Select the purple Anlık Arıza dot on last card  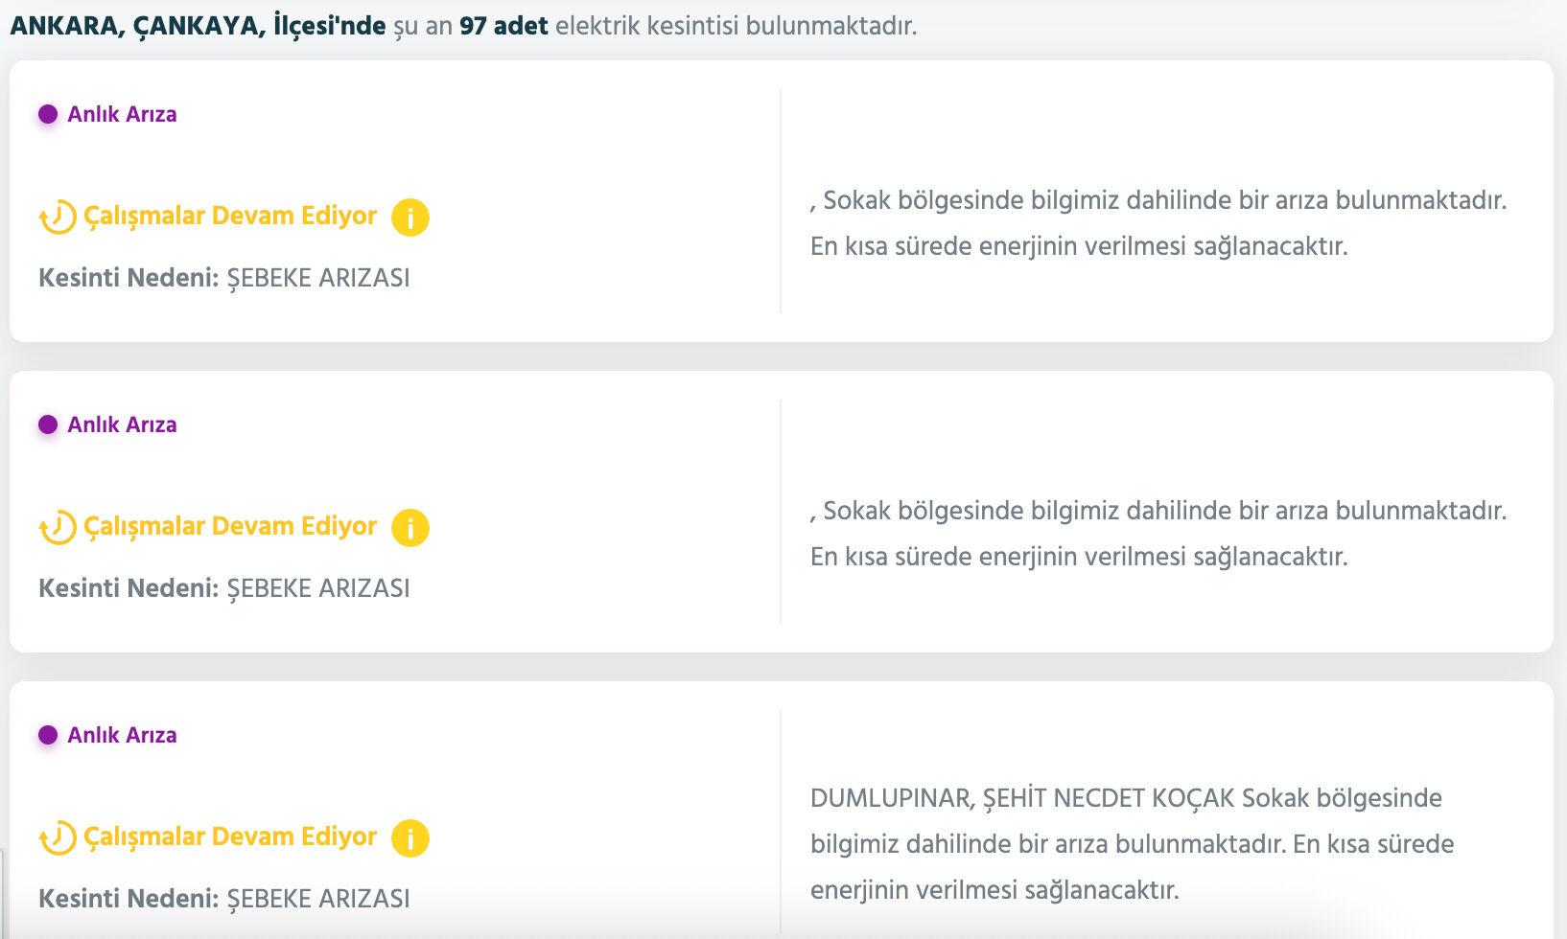[x=46, y=736]
